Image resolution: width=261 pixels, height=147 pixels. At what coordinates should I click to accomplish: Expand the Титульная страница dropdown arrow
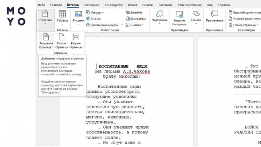pyautogui.click(x=53, y=47)
